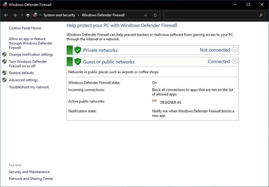
Task: Click the firewall state value On
Action: click(x=154, y=83)
